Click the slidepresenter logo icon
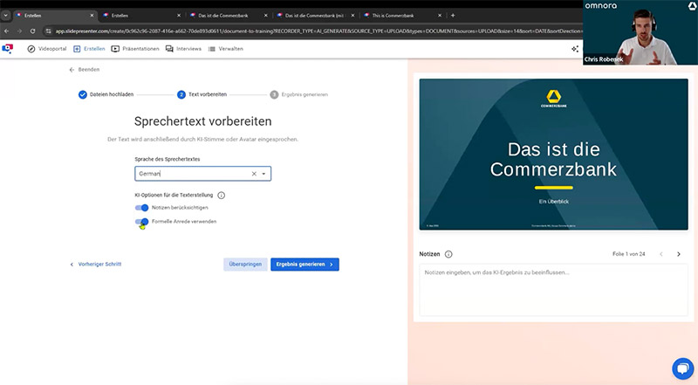Image resolution: width=698 pixels, height=385 pixels. 7,49
